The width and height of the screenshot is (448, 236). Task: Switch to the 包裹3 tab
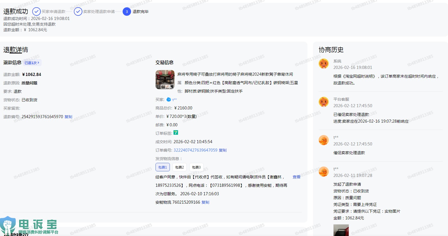tap(196, 167)
